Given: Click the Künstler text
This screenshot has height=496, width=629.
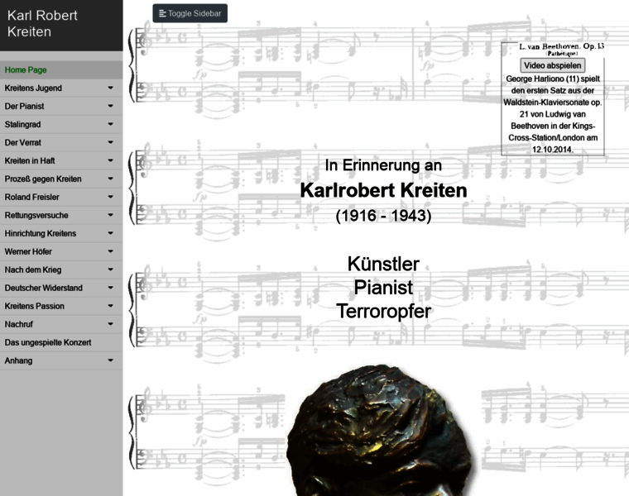Looking at the screenshot, I should tap(383, 264).
